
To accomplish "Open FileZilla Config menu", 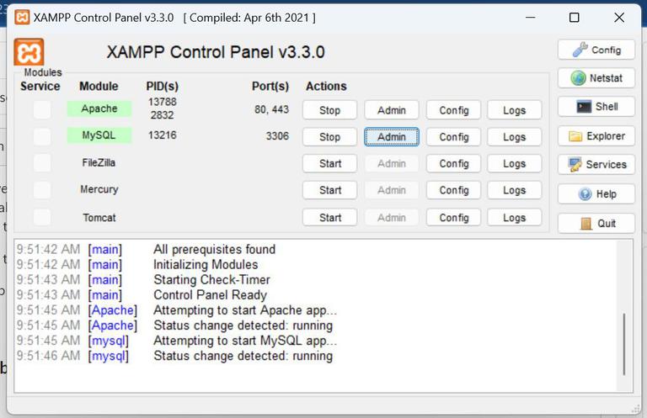I will [x=453, y=163].
